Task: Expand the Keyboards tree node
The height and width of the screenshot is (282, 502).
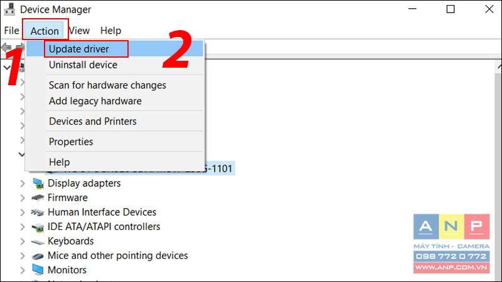Action: tap(23, 241)
